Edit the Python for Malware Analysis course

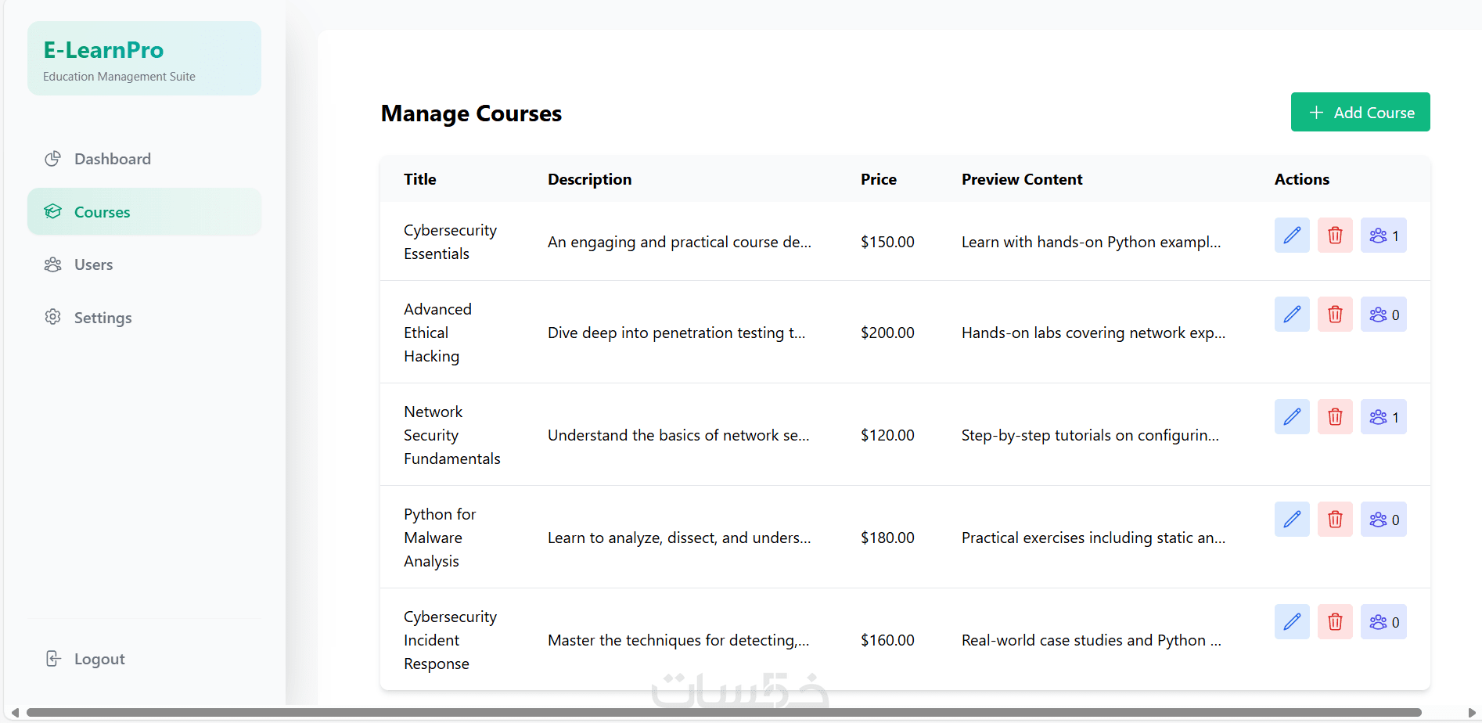point(1291,520)
